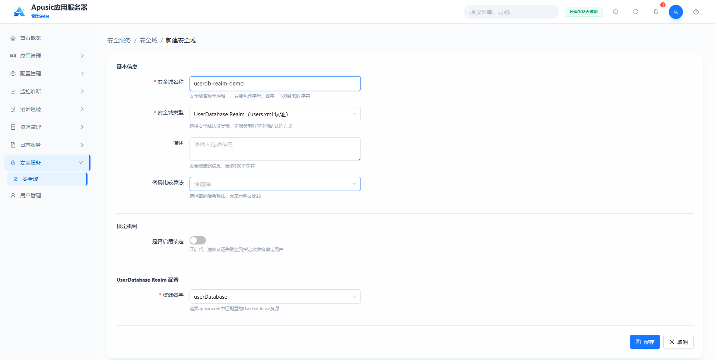Focus the 描述 textarea

pyautogui.click(x=275, y=149)
